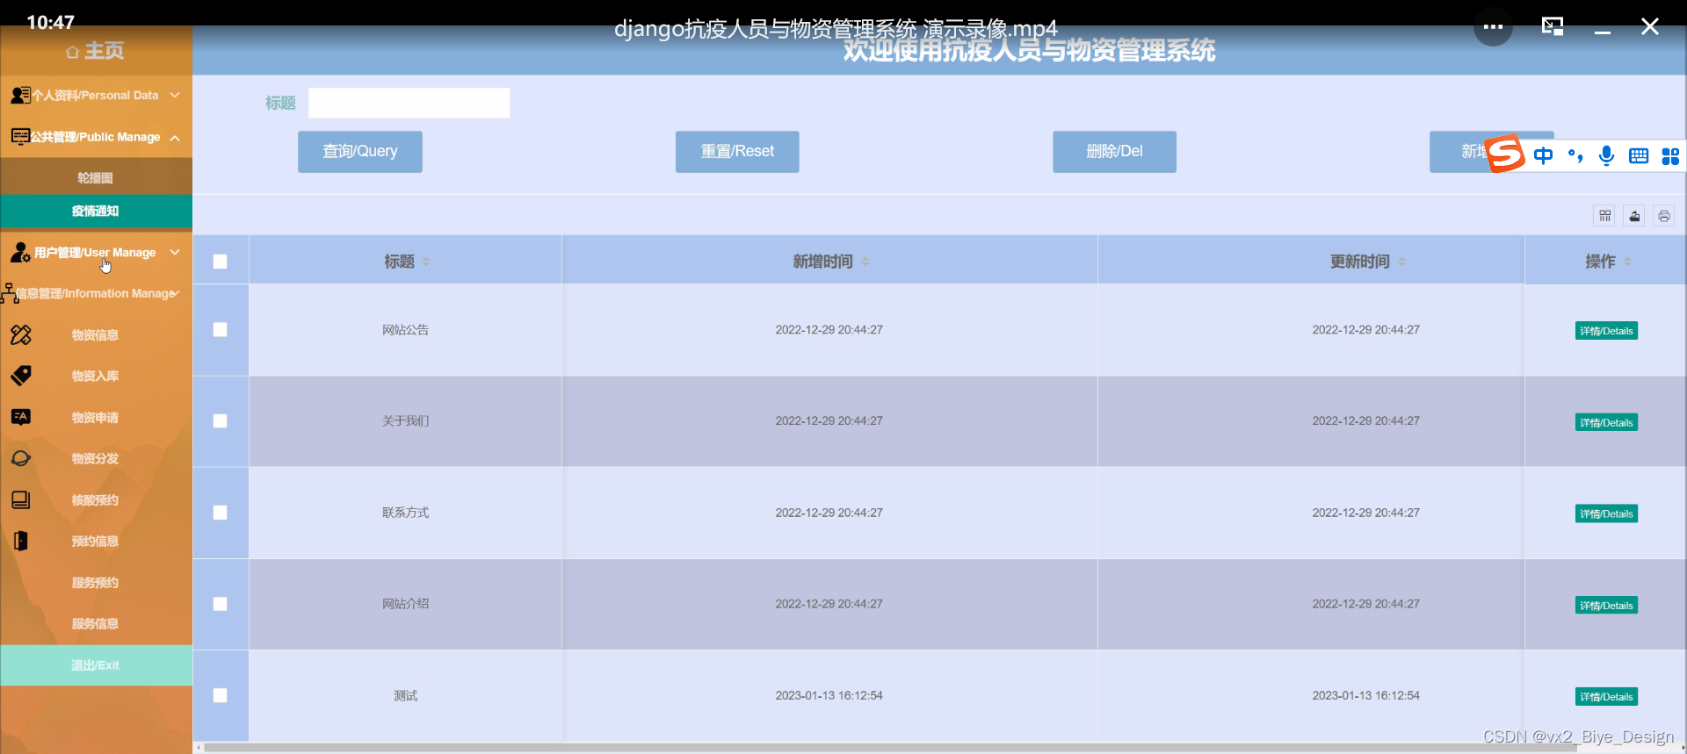
Task: Sort by the 更新时间 column arrows
Action: (1401, 262)
